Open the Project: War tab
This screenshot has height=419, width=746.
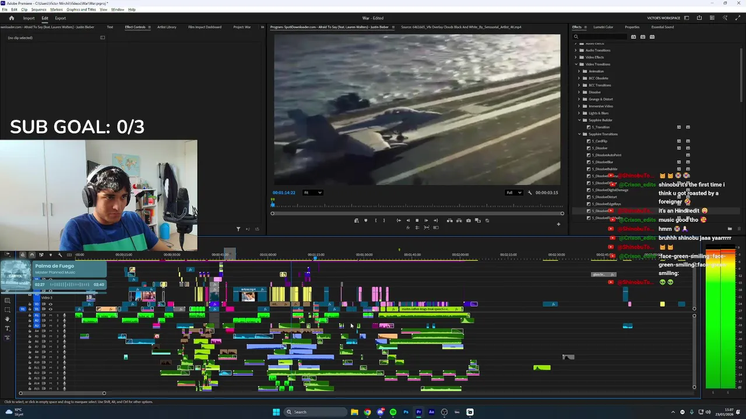[x=242, y=27]
